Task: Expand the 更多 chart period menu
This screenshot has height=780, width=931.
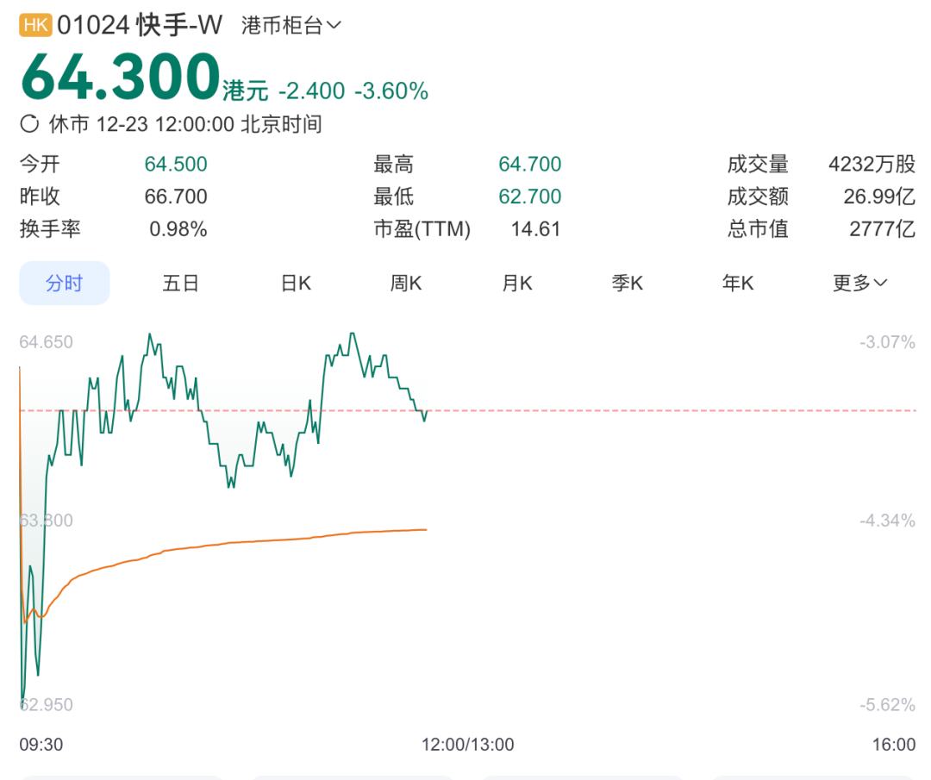Action: click(x=859, y=284)
